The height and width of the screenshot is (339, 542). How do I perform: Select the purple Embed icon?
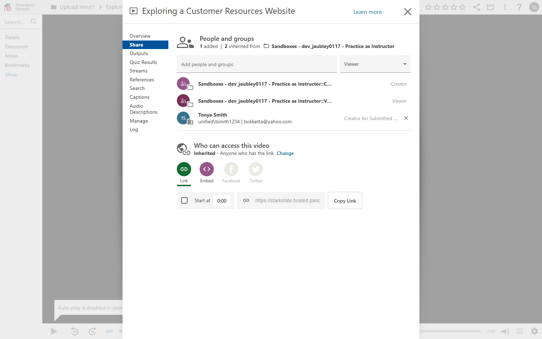[x=207, y=169]
